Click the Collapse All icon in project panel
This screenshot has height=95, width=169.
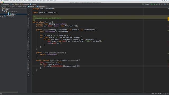pos(21,6)
